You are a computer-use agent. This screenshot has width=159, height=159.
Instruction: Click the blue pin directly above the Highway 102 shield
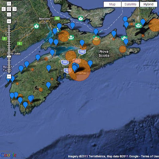(82, 43)
